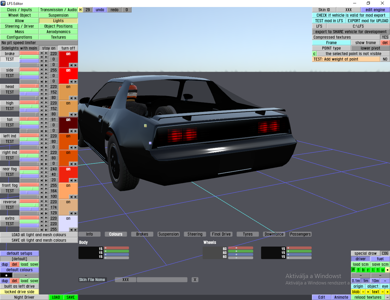Click the brake red colour slider
This screenshot has height=300, width=390.
coord(29,53)
